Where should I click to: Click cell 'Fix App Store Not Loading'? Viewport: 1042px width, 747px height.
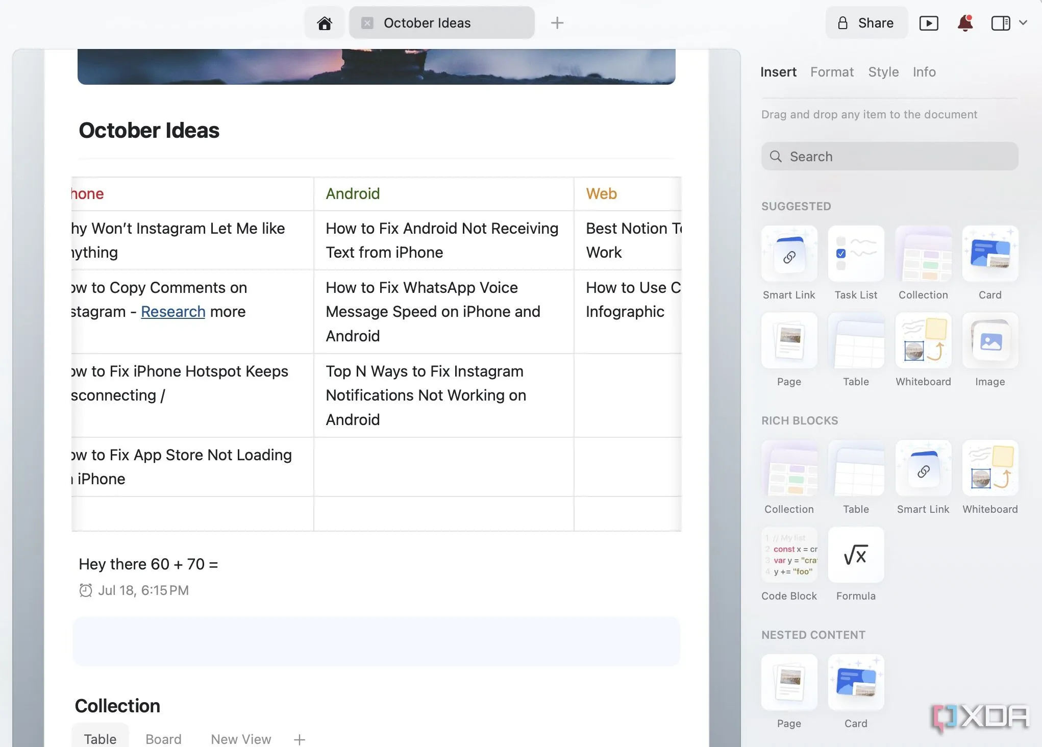[x=192, y=467]
